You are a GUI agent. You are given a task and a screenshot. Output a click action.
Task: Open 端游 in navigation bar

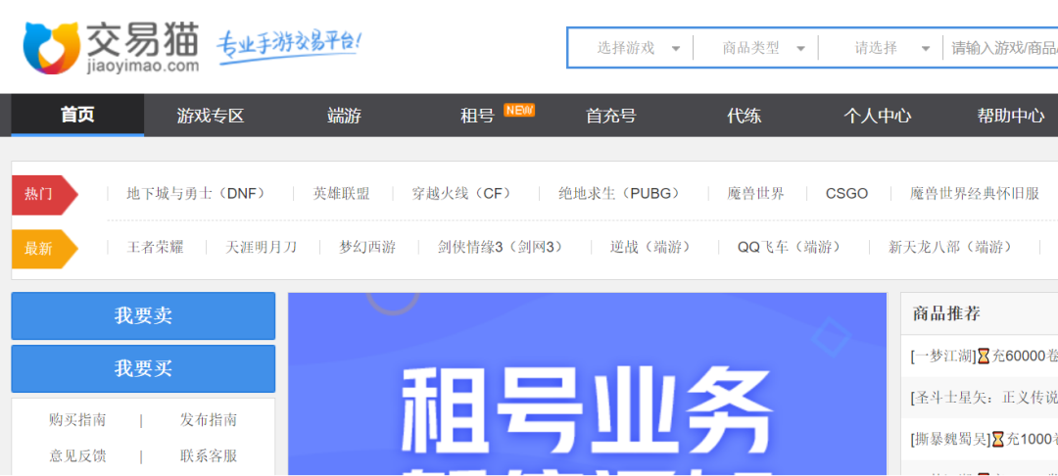[x=344, y=116]
